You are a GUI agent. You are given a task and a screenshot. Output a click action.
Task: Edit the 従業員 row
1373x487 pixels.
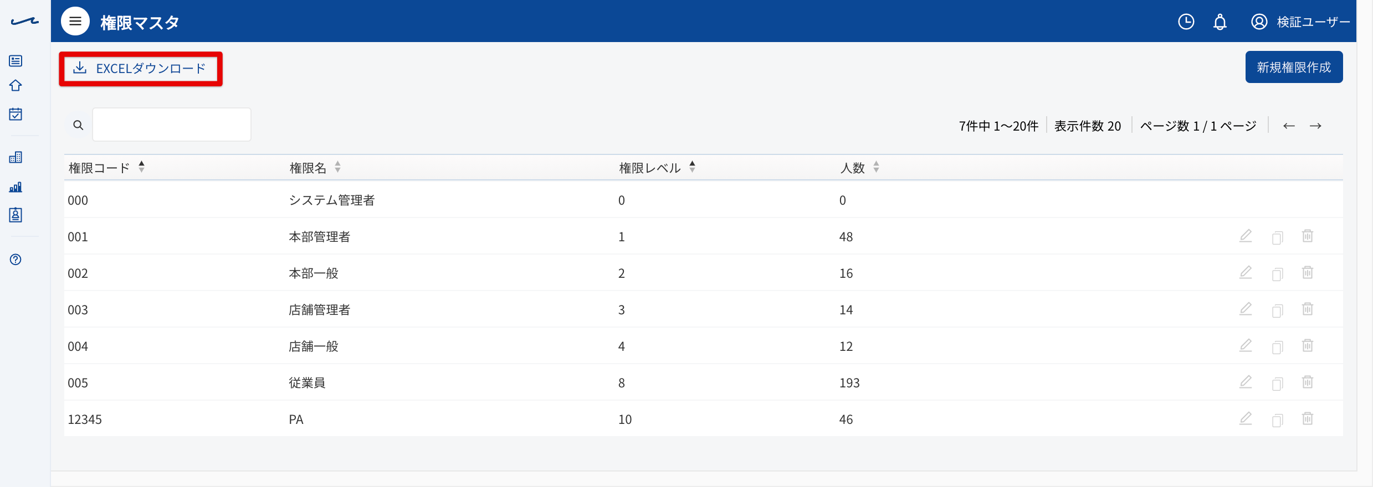(1246, 382)
